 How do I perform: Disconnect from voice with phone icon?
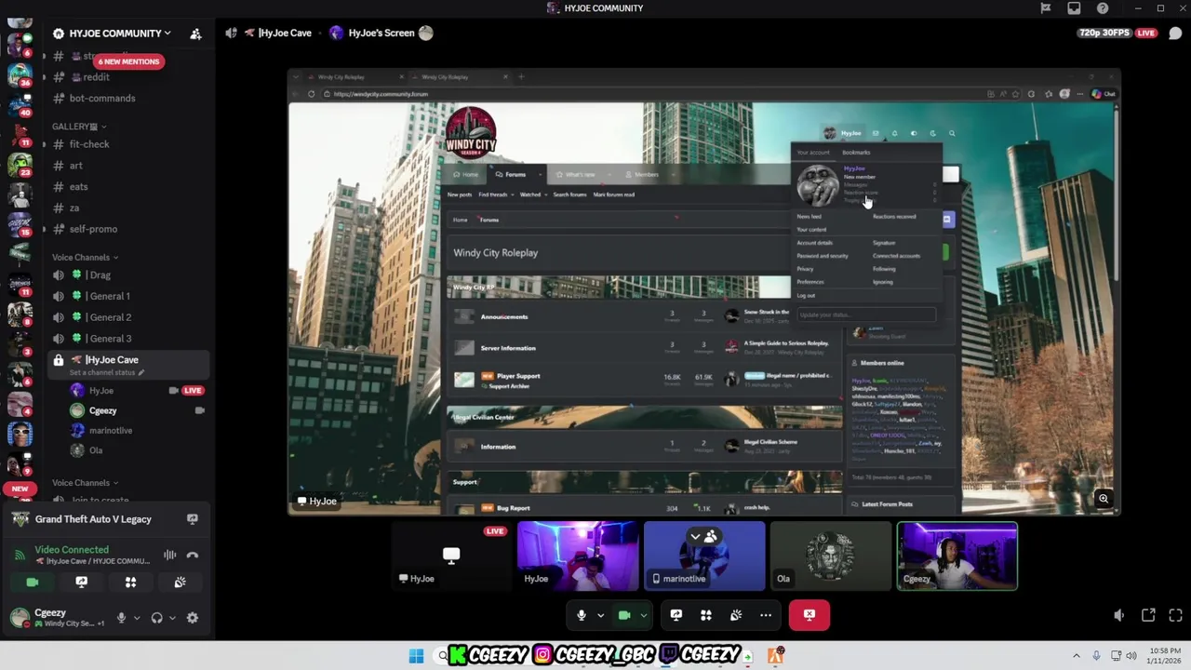193,555
